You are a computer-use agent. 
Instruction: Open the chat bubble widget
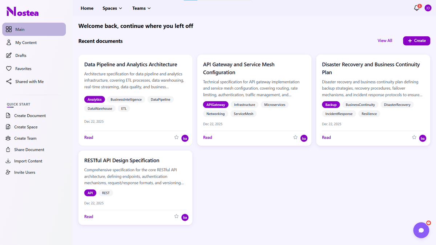(421, 230)
